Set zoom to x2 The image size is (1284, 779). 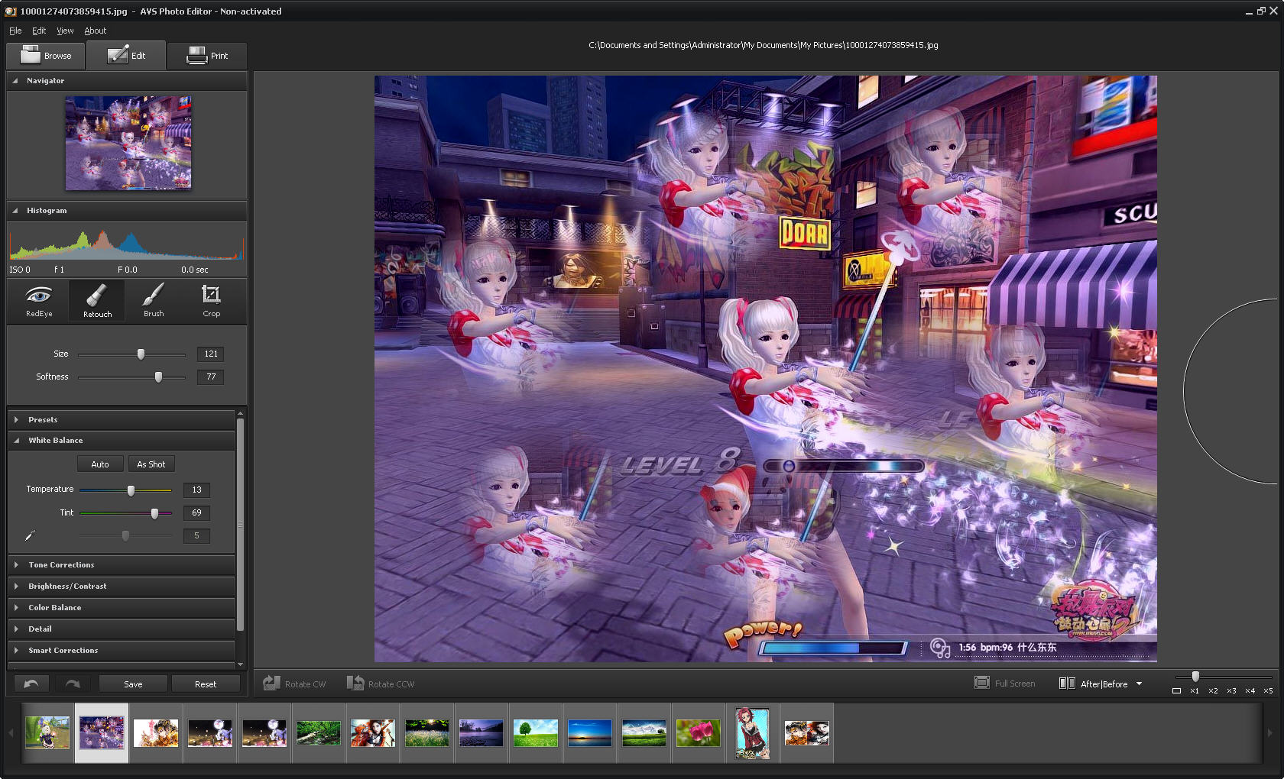coord(1213,690)
